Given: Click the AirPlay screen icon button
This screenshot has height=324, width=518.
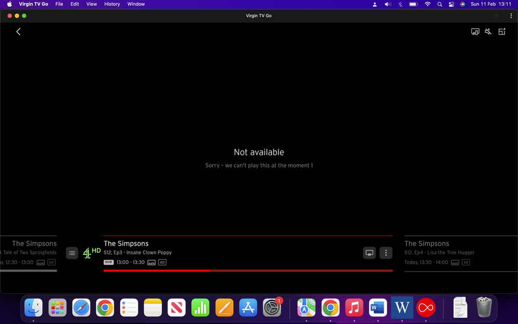Looking at the screenshot, I should (369, 253).
